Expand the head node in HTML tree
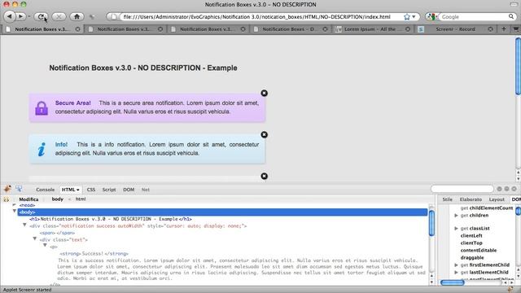 pos(15,205)
